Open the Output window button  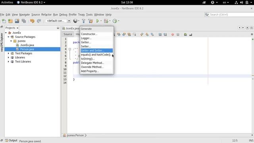tap(11, 140)
